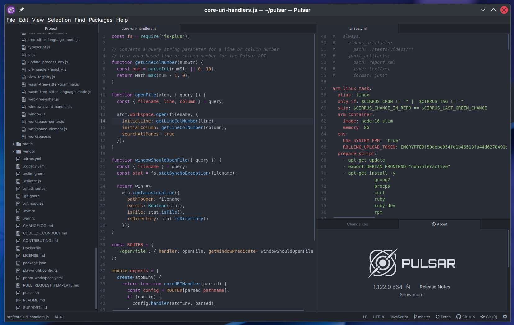Open the GitHub panel via status bar icon

(x=458, y=317)
